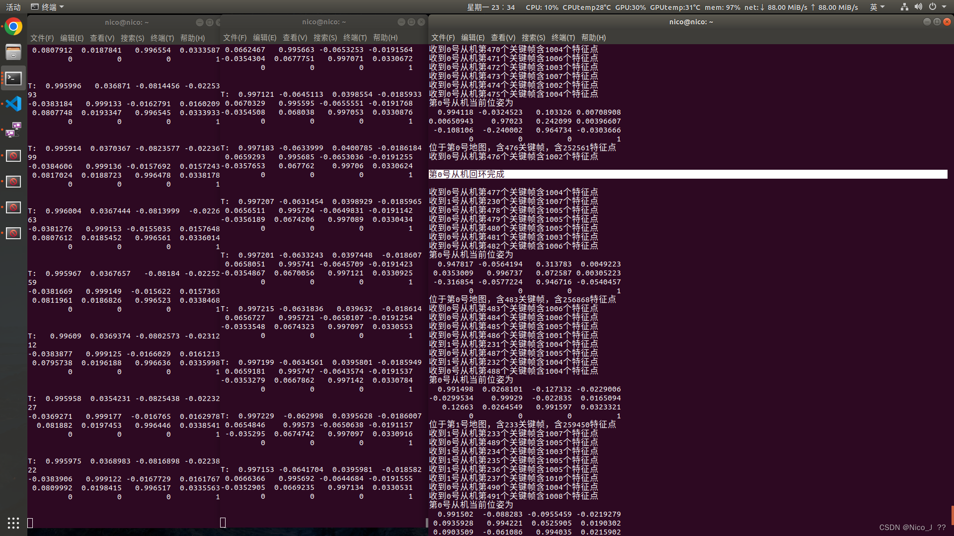The image size is (954, 536).
Task: Open 文件(F) menu in right terminal
Action: (443, 37)
